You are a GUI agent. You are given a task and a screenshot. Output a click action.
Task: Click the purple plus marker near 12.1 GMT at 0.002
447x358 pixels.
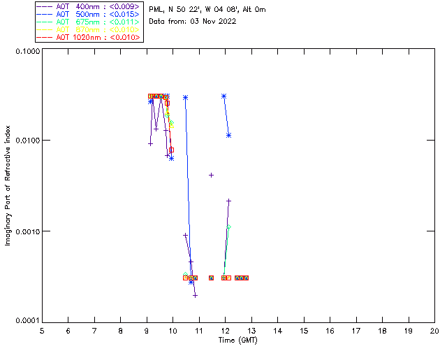(x=228, y=201)
